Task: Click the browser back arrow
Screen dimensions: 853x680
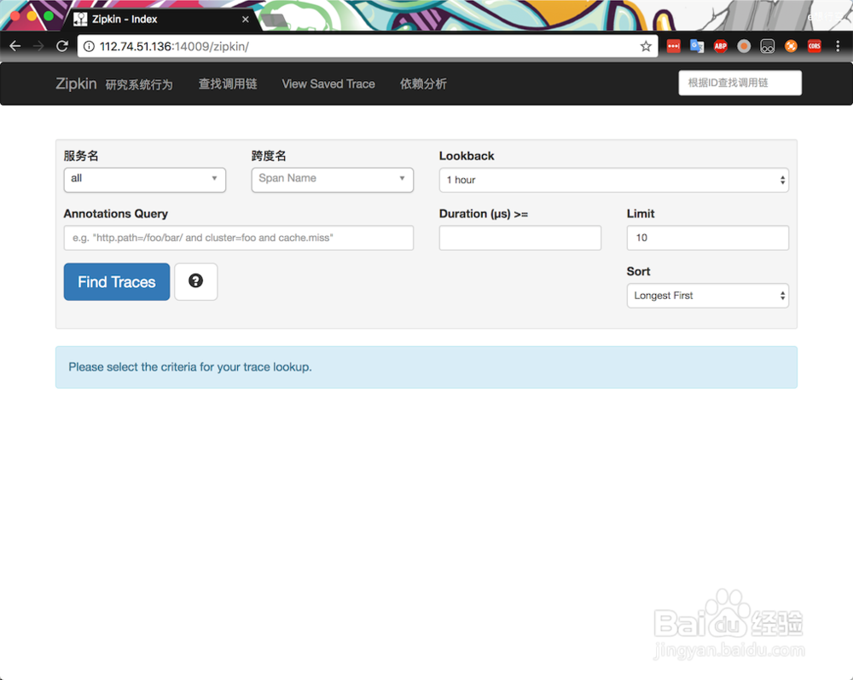Action: point(15,46)
